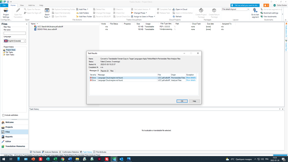Open Google Chrome from the taskbar

point(63,159)
